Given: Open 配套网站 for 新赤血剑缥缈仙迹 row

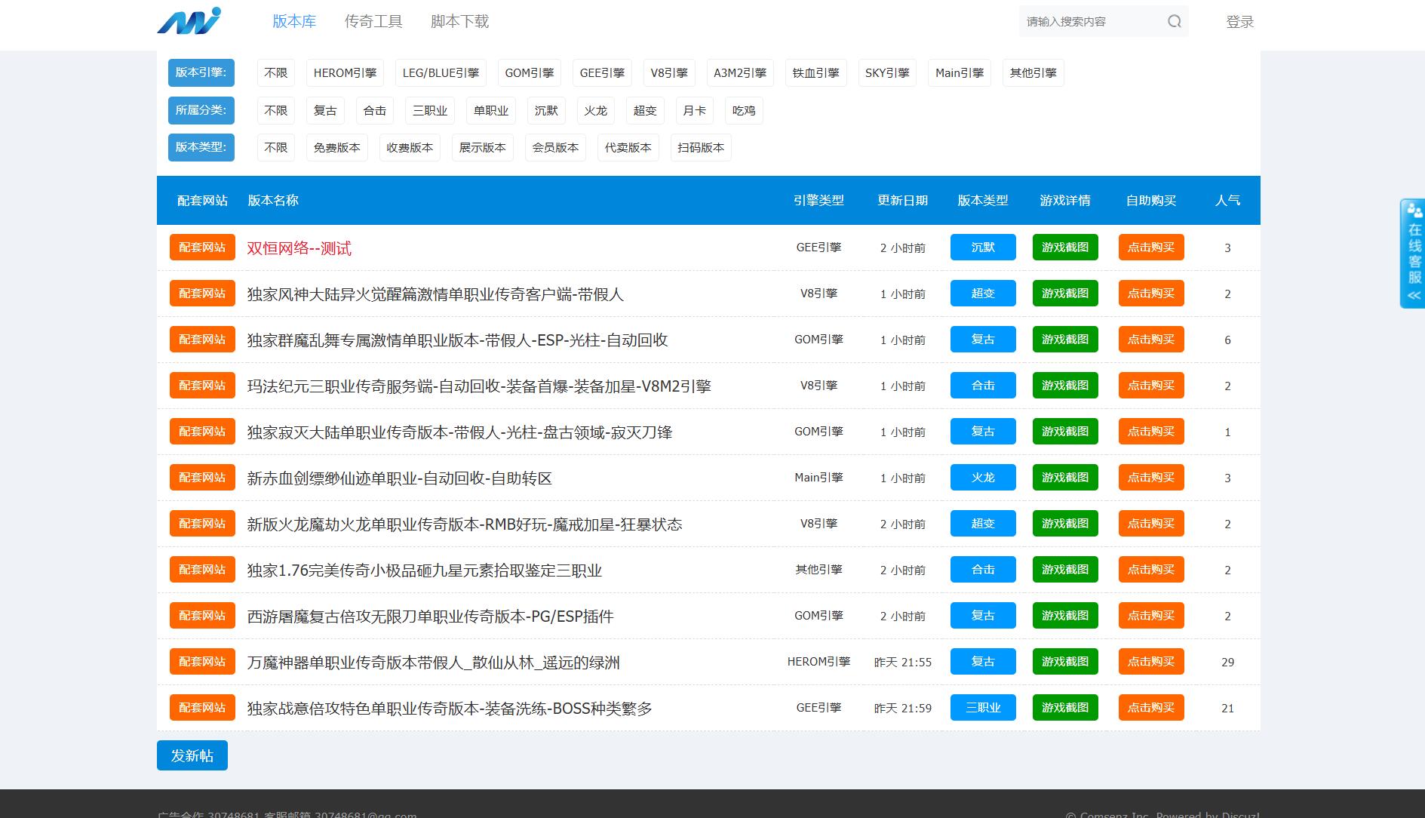Looking at the screenshot, I should pyautogui.click(x=202, y=478).
